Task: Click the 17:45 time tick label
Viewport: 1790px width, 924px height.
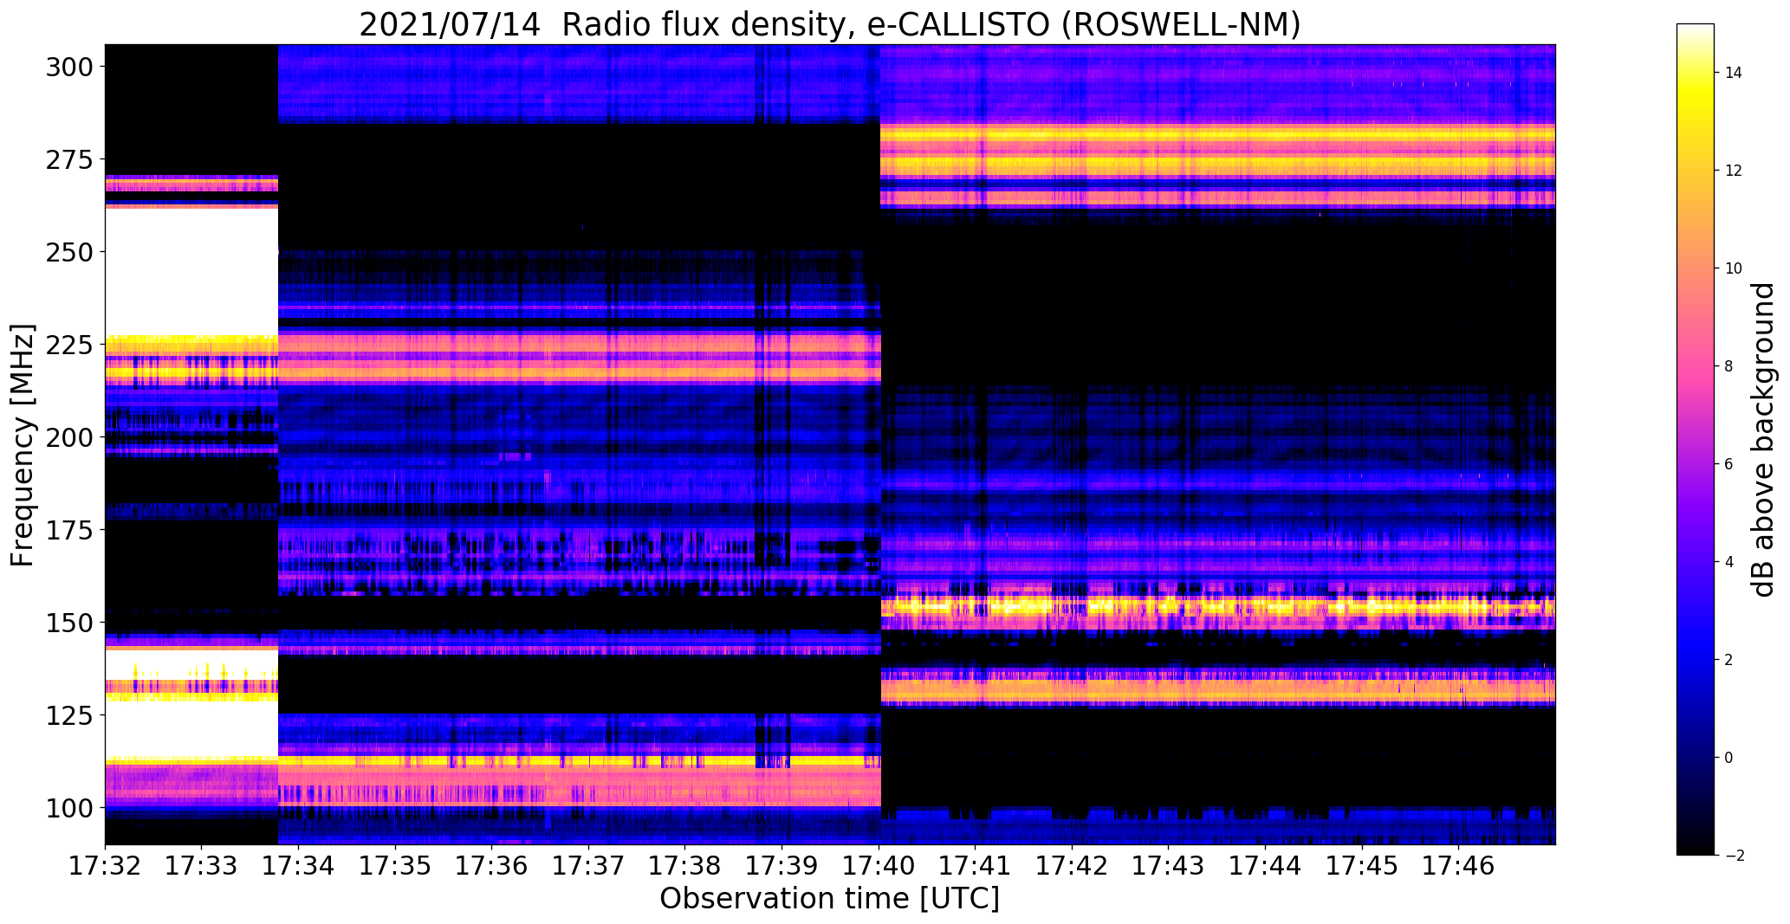Action: coord(1362,865)
